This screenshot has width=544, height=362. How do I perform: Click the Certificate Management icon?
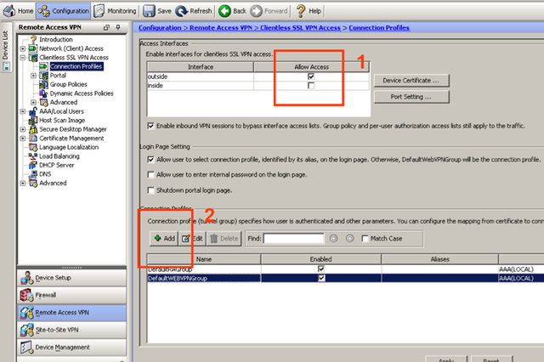click(x=33, y=139)
